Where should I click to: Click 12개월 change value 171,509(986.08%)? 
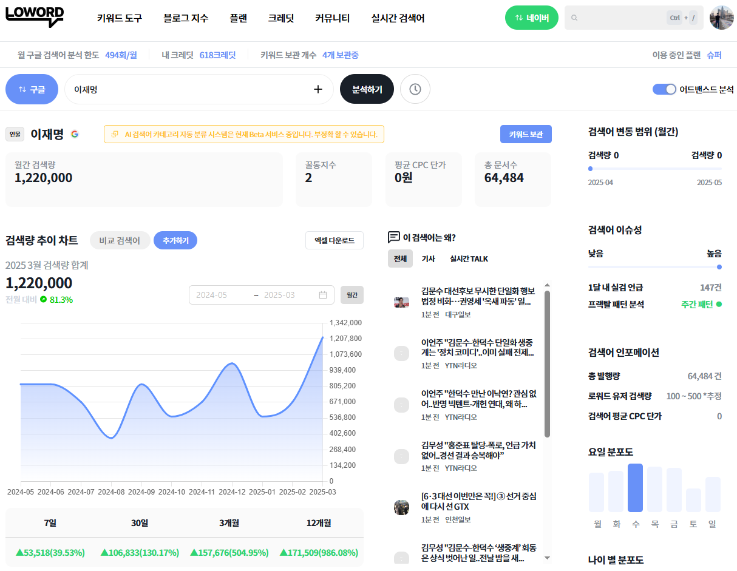(319, 552)
